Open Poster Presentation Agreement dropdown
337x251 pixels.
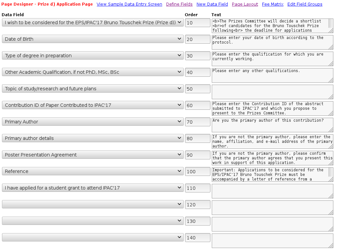pyautogui.click(x=93, y=155)
